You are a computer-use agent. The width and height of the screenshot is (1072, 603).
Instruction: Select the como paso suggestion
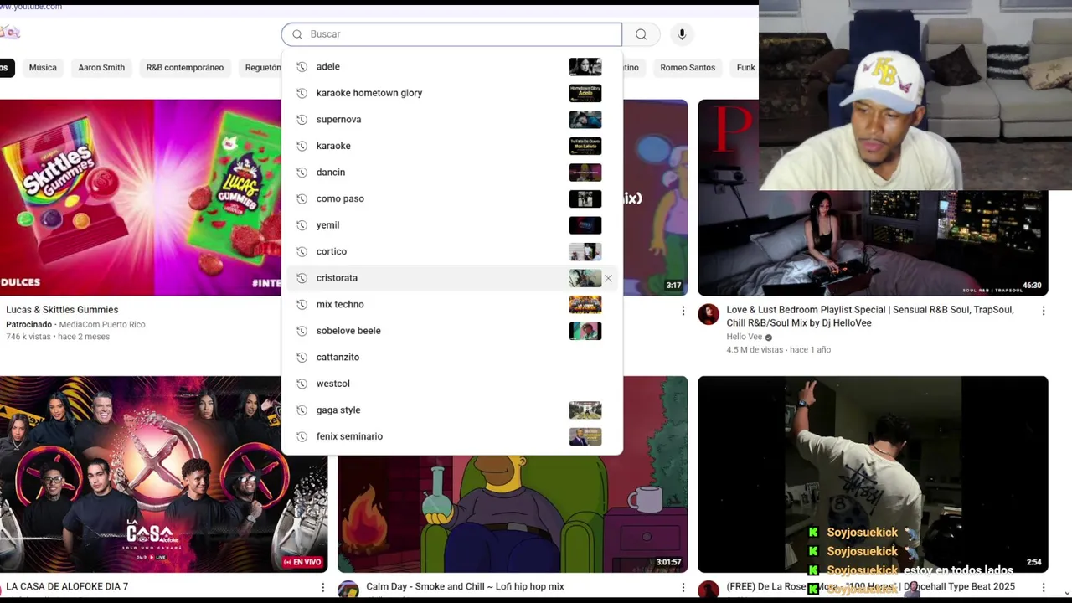coord(451,198)
